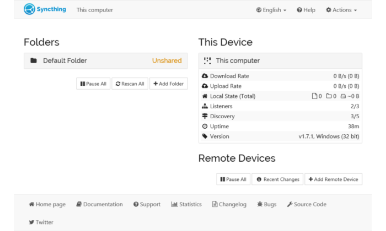Open the Help link
The height and width of the screenshot is (231, 386).
point(306,10)
